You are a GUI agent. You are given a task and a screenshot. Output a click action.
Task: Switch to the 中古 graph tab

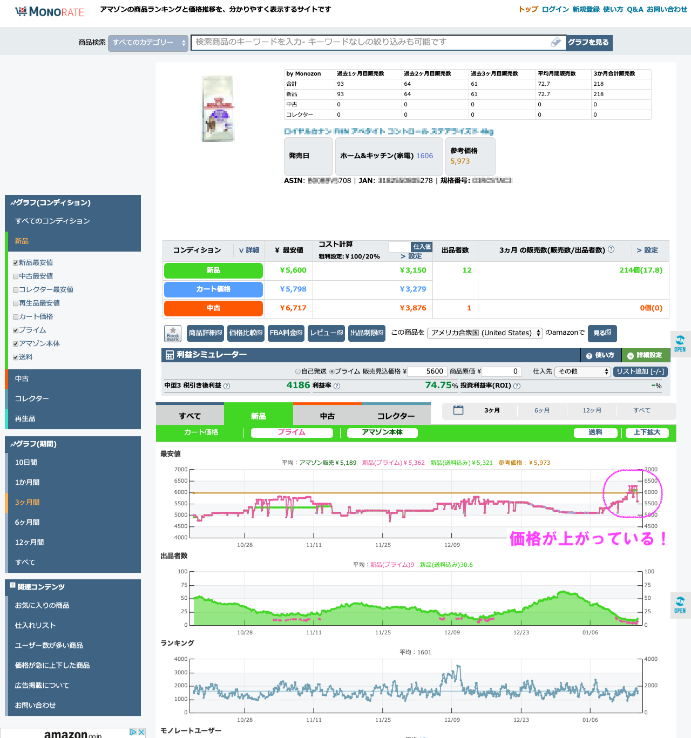tap(327, 416)
